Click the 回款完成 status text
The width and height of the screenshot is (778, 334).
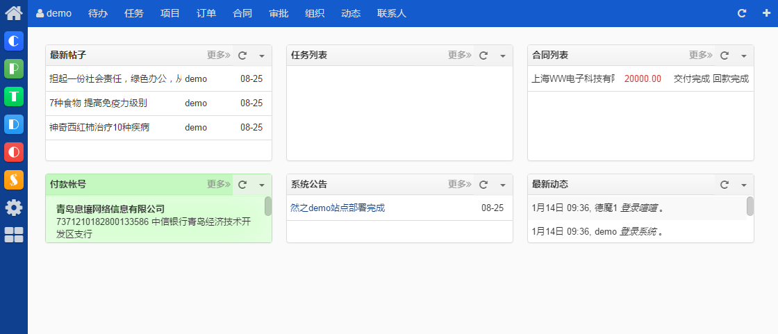(x=731, y=78)
